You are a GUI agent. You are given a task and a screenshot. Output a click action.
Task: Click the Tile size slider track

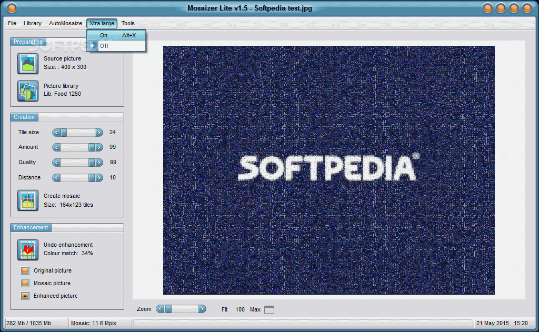[x=78, y=132]
